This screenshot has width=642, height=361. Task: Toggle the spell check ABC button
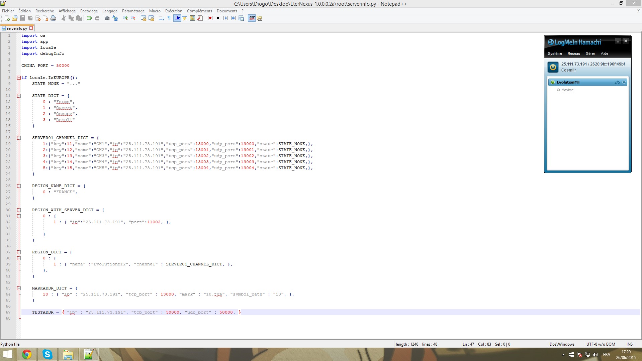[x=252, y=18]
